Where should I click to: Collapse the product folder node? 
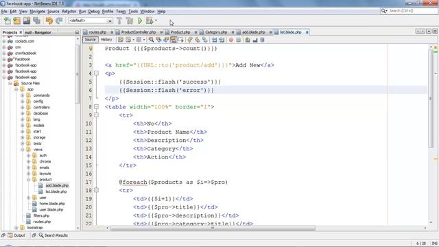click(29, 180)
